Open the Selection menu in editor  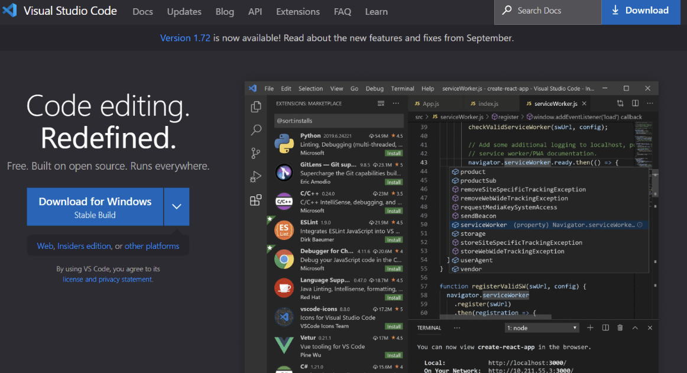pyautogui.click(x=310, y=89)
